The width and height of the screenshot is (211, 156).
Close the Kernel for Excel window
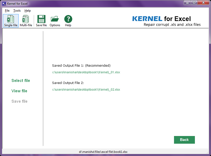coord(203,3)
